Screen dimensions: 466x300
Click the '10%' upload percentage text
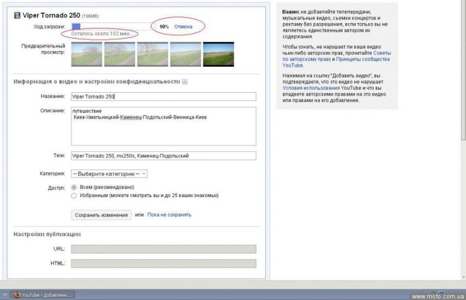(164, 26)
